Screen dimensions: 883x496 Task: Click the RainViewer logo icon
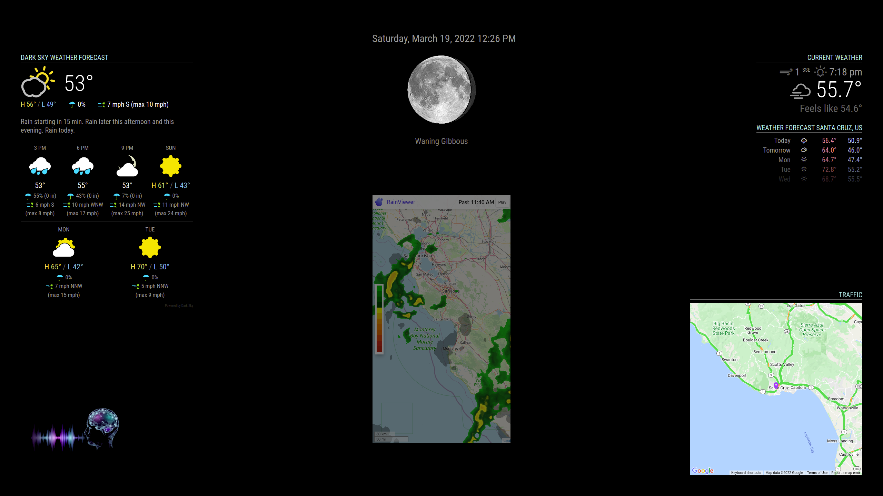coord(379,202)
